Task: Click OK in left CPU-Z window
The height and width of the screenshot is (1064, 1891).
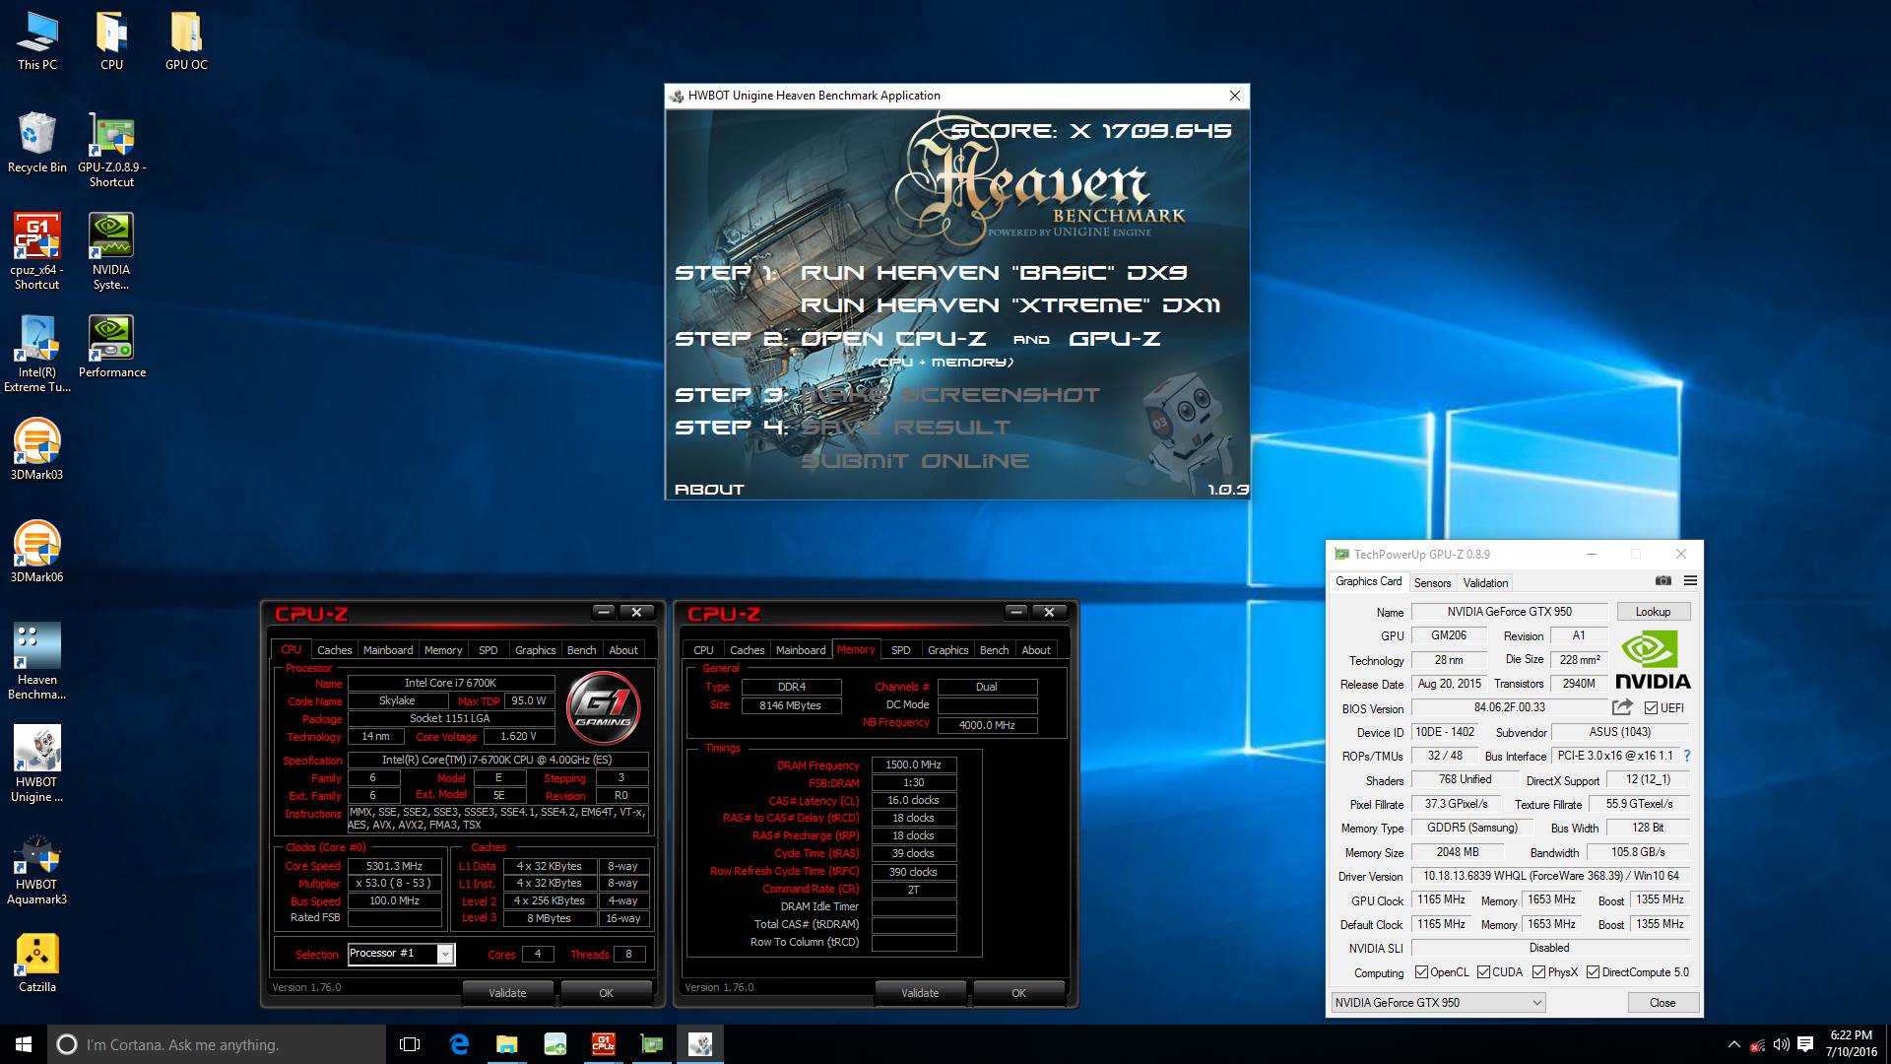Action: (x=606, y=993)
